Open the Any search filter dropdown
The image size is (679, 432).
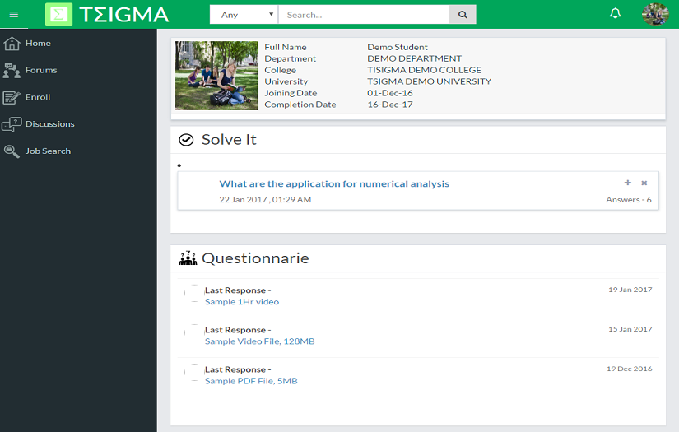(x=244, y=15)
